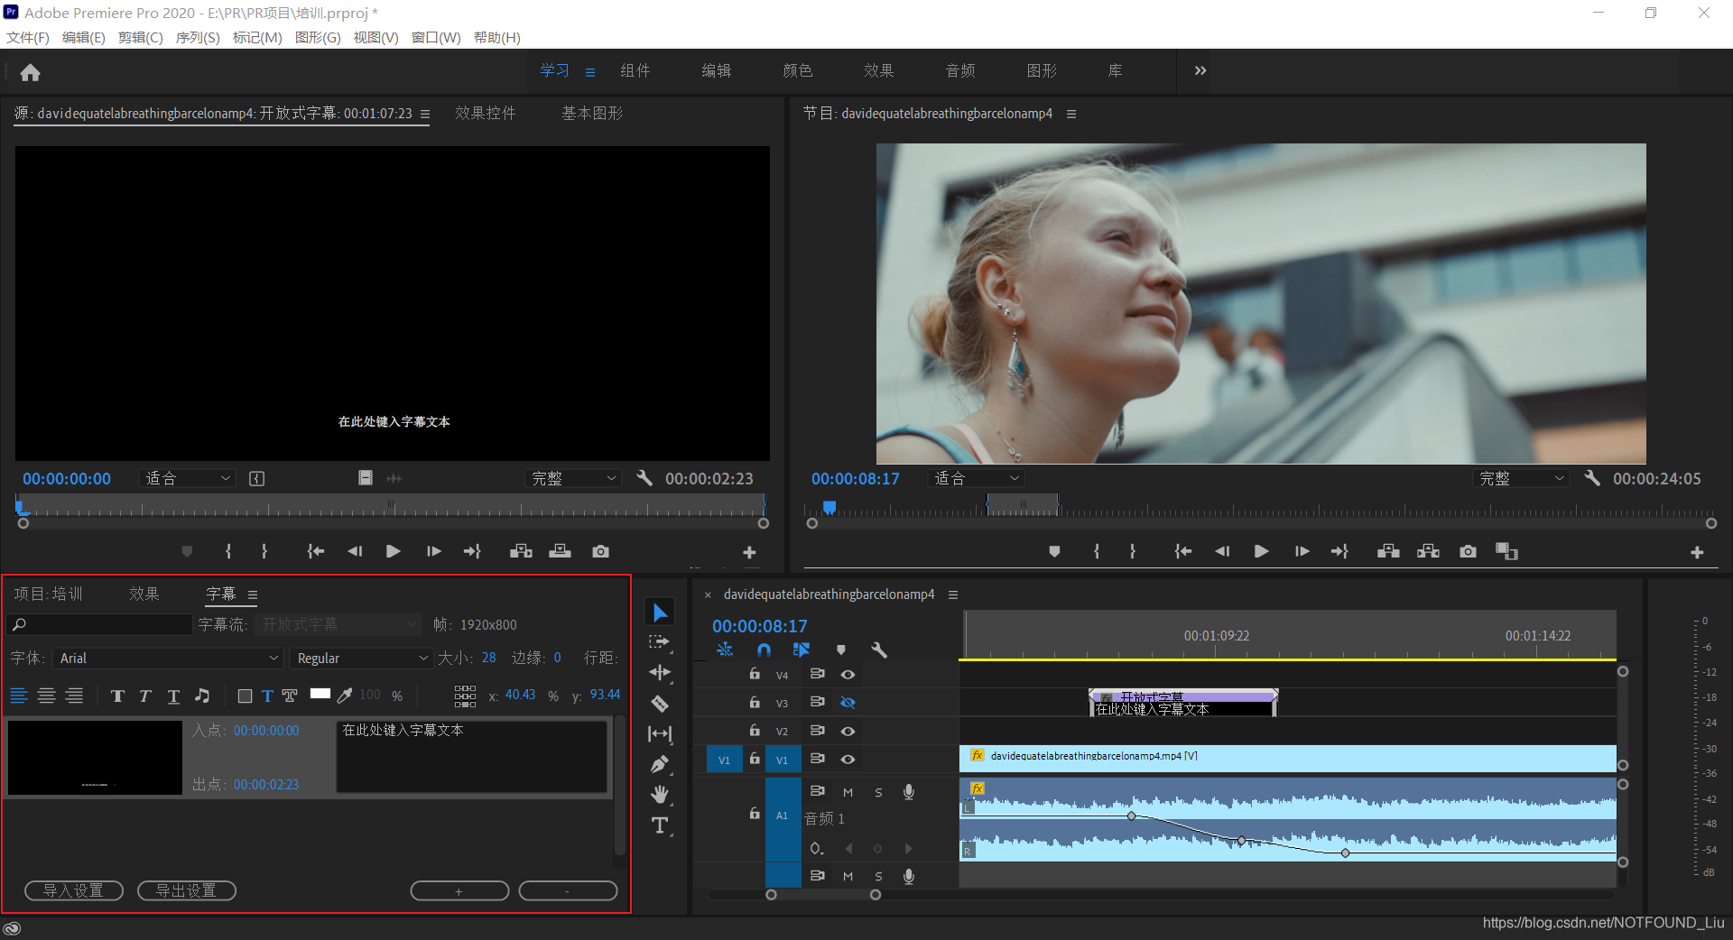Switch to 效果控件 tab
This screenshot has width=1733, height=940.
(x=486, y=113)
